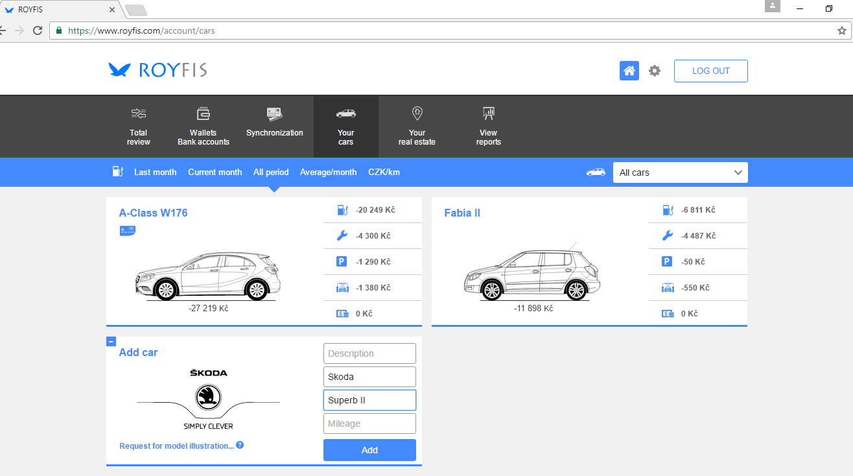Click the card icon under A-Class W176
The image size is (853, 476).
(128, 231)
